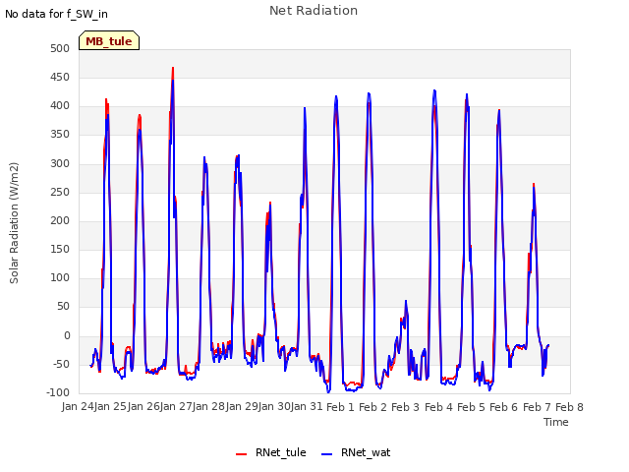
Task: Click the Jan 31 x-axis tick label
Action: tap(307, 407)
